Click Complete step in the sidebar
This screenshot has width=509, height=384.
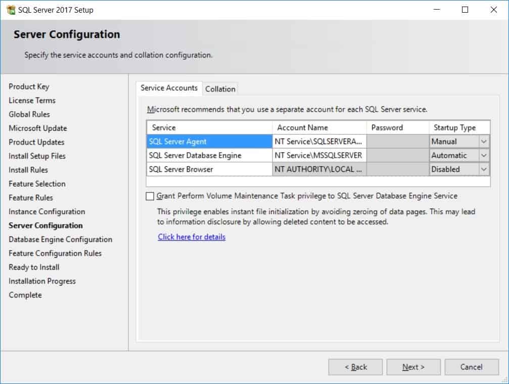[25, 296]
